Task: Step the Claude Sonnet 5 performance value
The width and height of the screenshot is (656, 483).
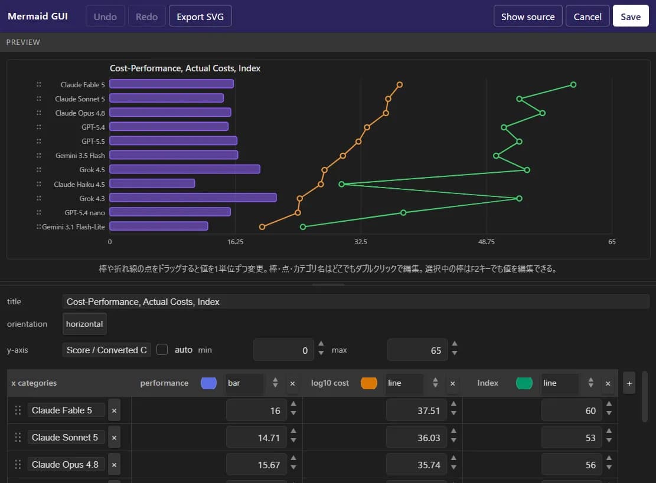Action: click(x=293, y=435)
